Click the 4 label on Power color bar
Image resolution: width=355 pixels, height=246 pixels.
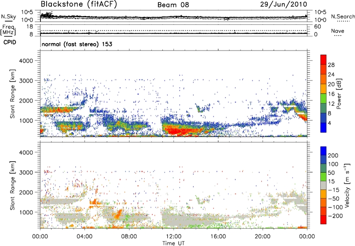tap(329, 123)
